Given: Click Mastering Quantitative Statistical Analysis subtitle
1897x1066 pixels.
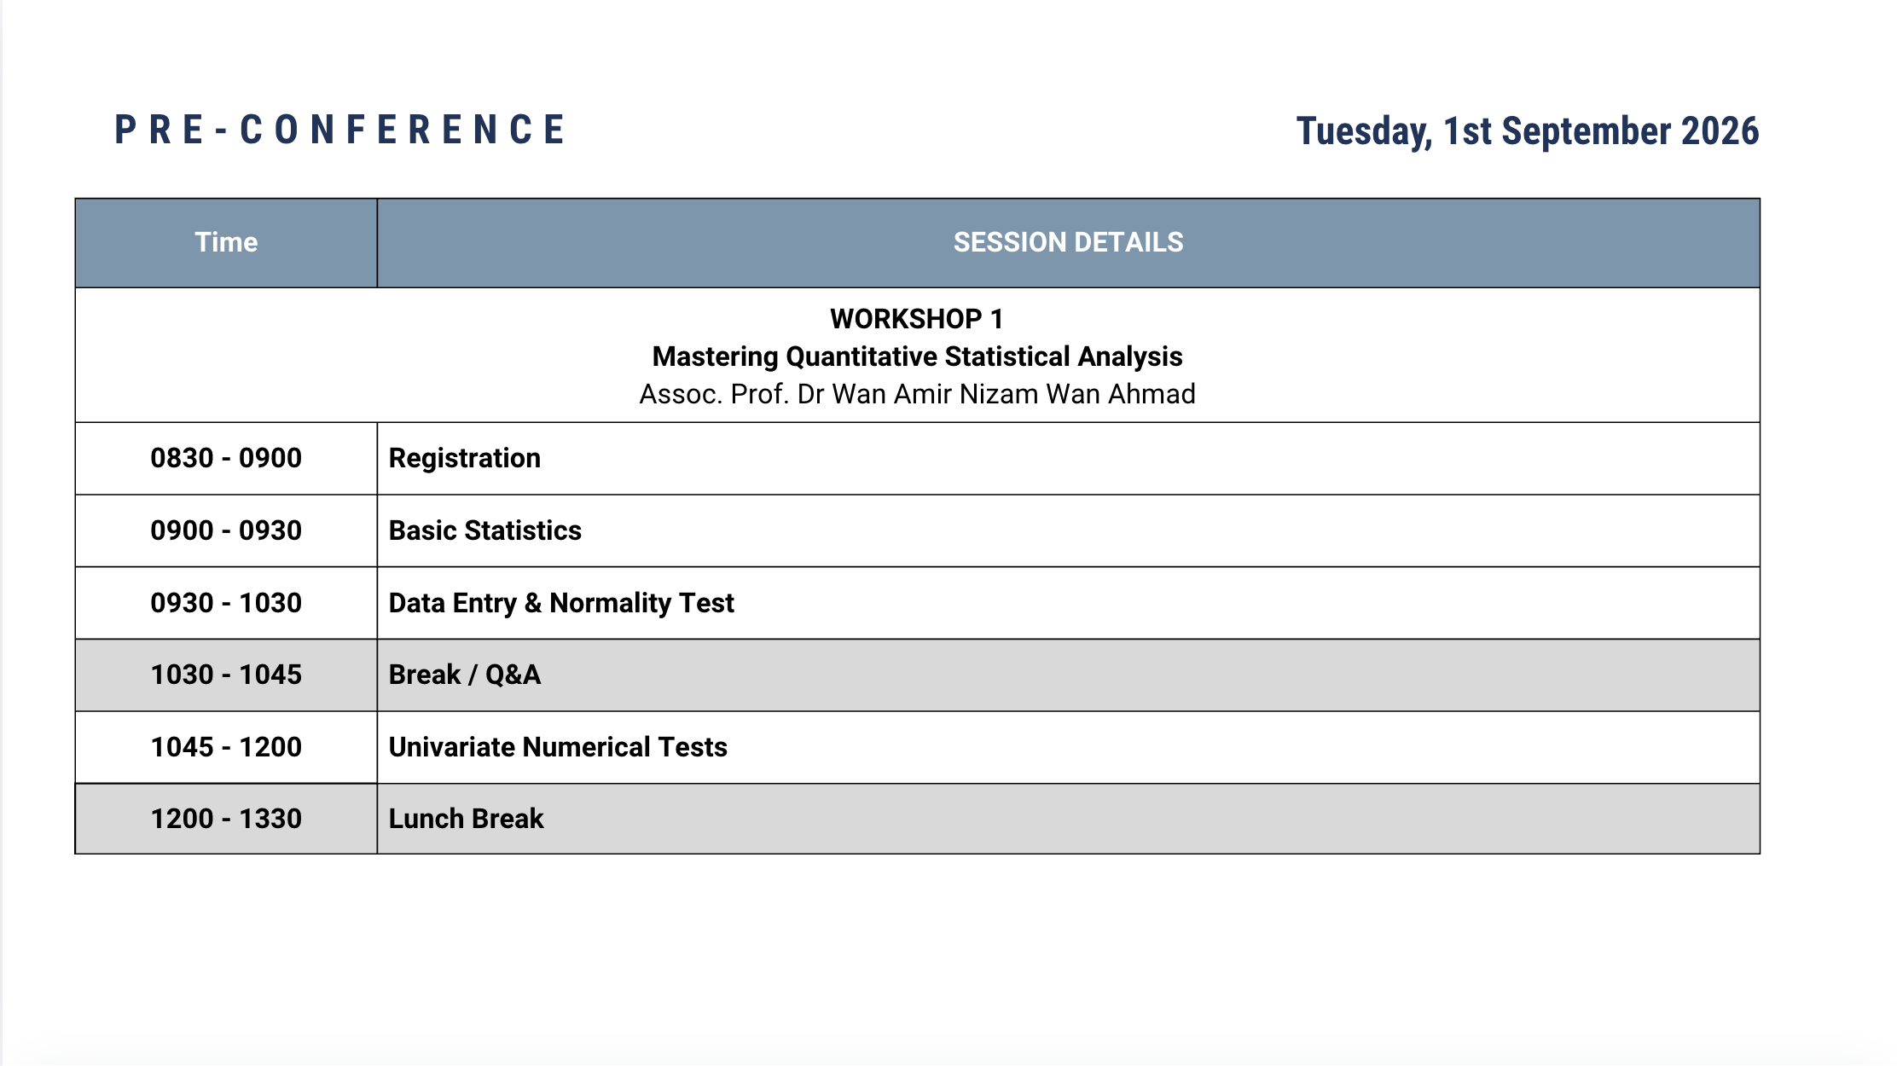Looking at the screenshot, I should point(917,356).
